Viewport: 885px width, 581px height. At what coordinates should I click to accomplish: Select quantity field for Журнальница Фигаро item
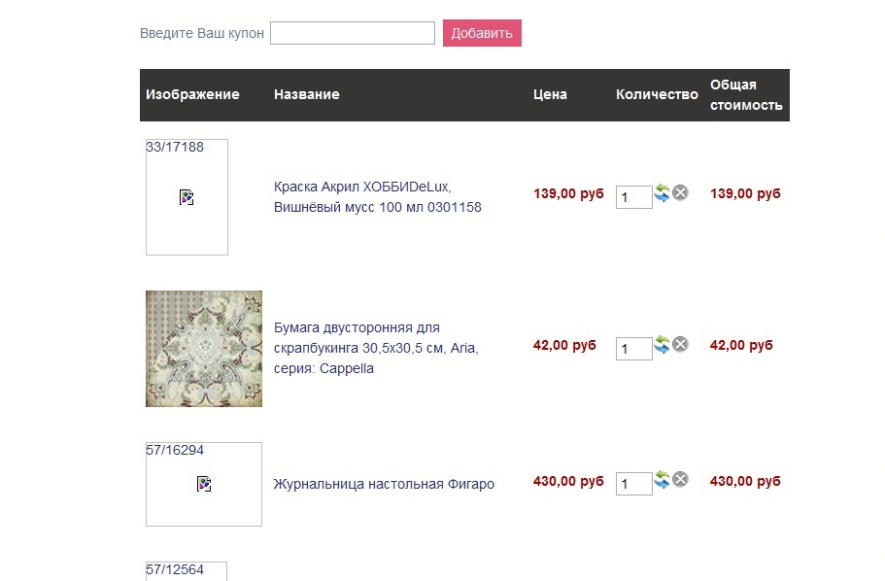(x=633, y=483)
